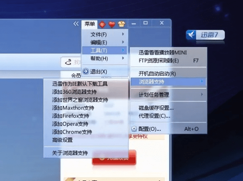The height and width of the screenshot is (181, 243).
Task: Open the yellow shirt skin icon
Action: point(121,24)
